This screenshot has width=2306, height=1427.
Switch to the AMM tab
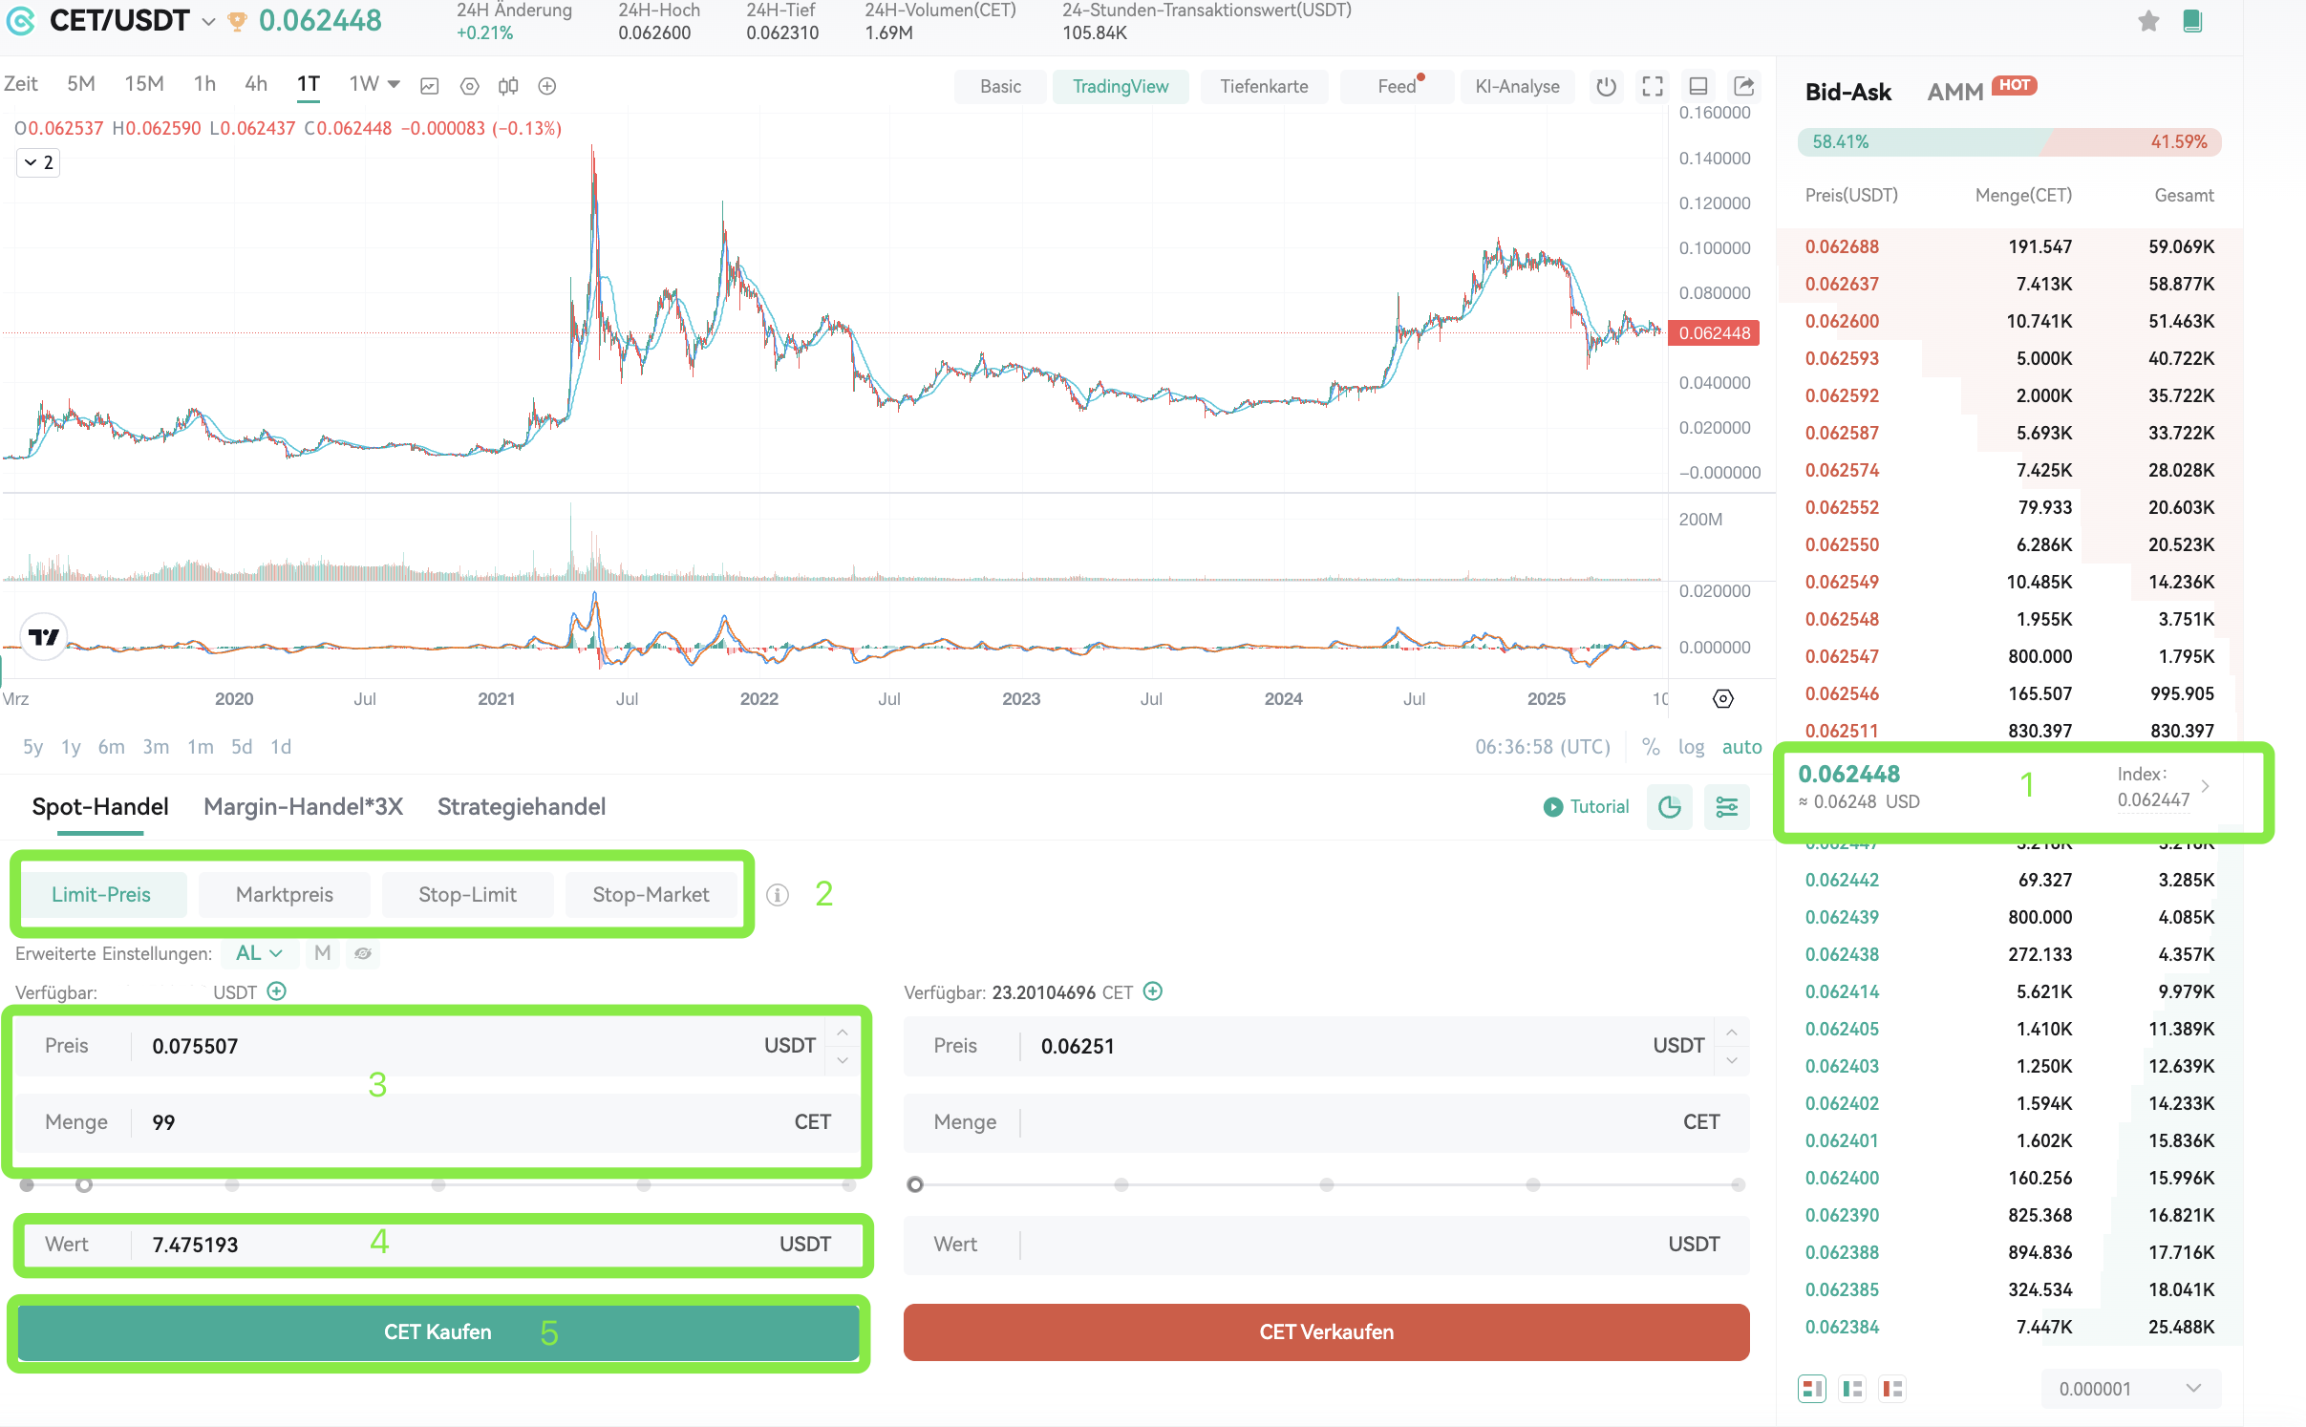tap(1955, 92)
